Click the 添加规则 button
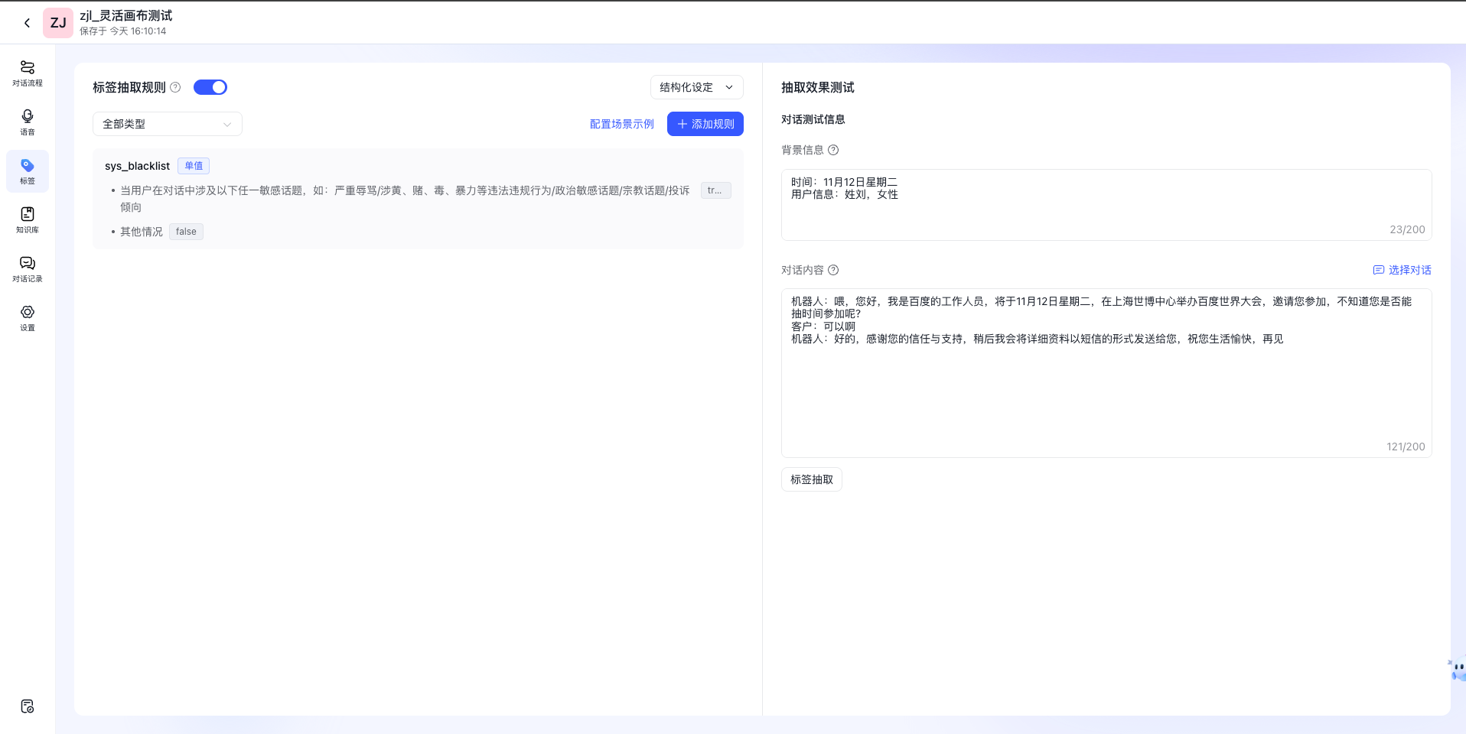The width and height of the screenshot is (1466, 734). 705,124
